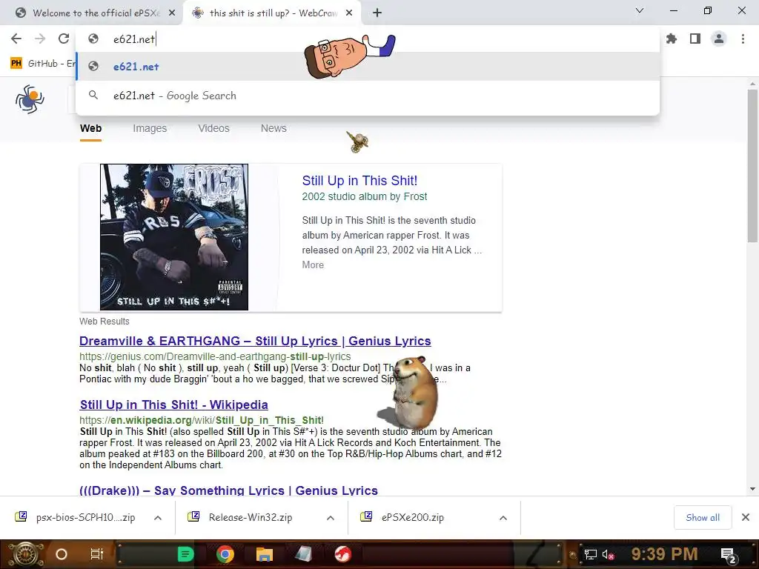Select the Web results tab
Viewport: 759px width, 569px height.
(90, 128)
